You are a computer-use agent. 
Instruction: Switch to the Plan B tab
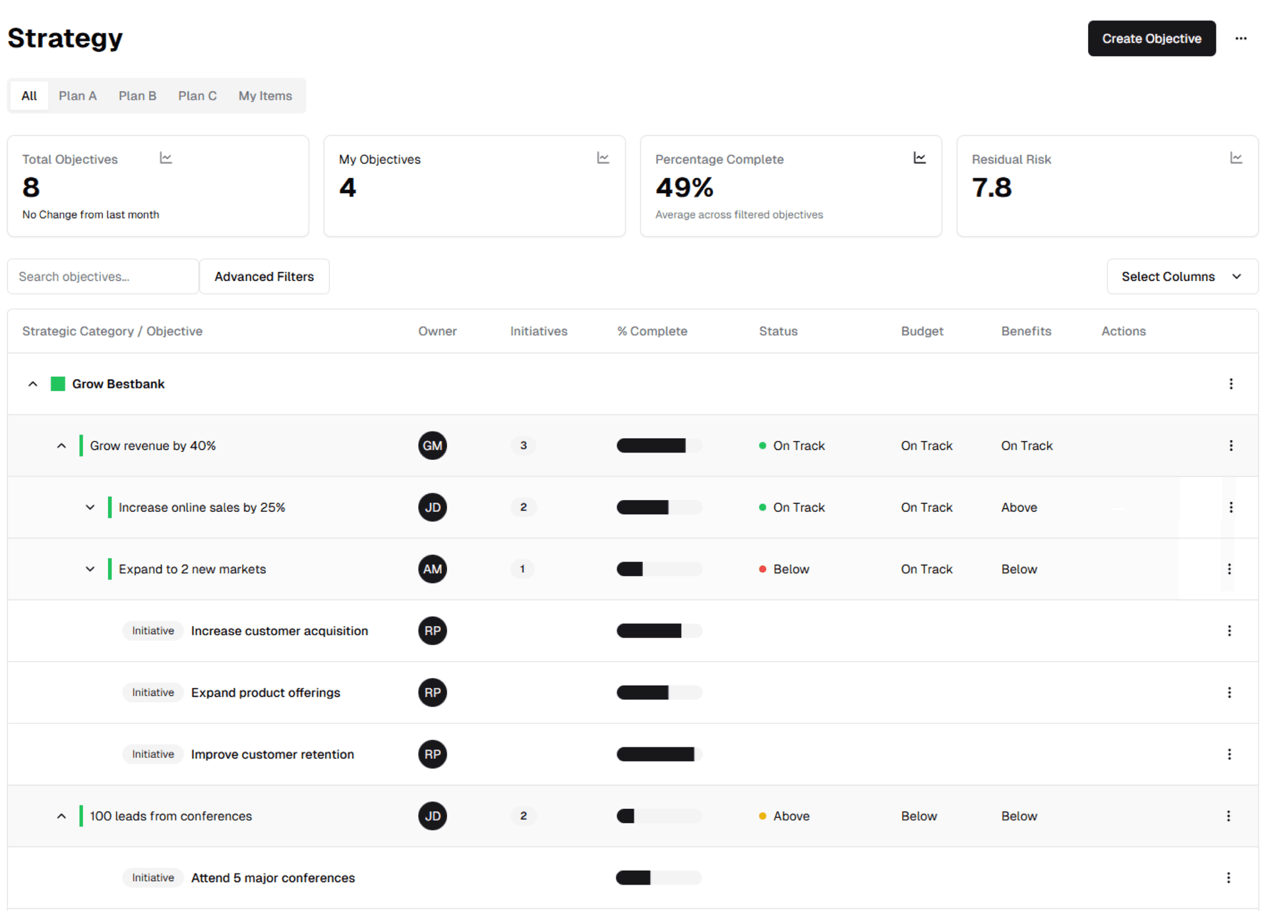coord(137,96)
